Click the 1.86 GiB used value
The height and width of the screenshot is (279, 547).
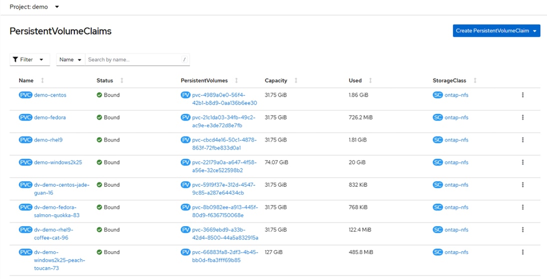click(x=358, y=95)
